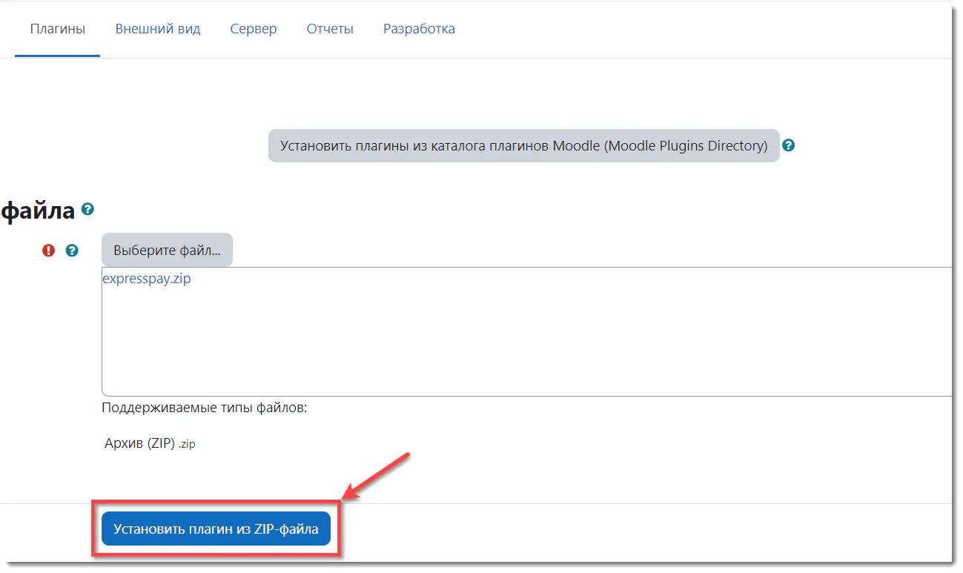Click the 'Архив (ZIP)' file type text
Screen dimensions: 963x573
(x=139, y=443)
